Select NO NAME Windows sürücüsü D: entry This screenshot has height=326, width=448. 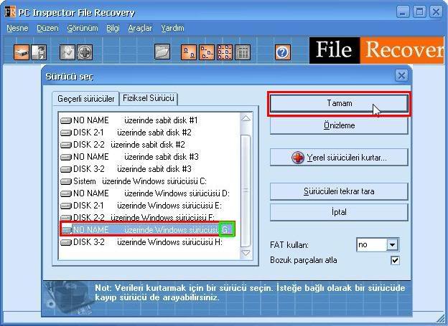tap(145, 193)
